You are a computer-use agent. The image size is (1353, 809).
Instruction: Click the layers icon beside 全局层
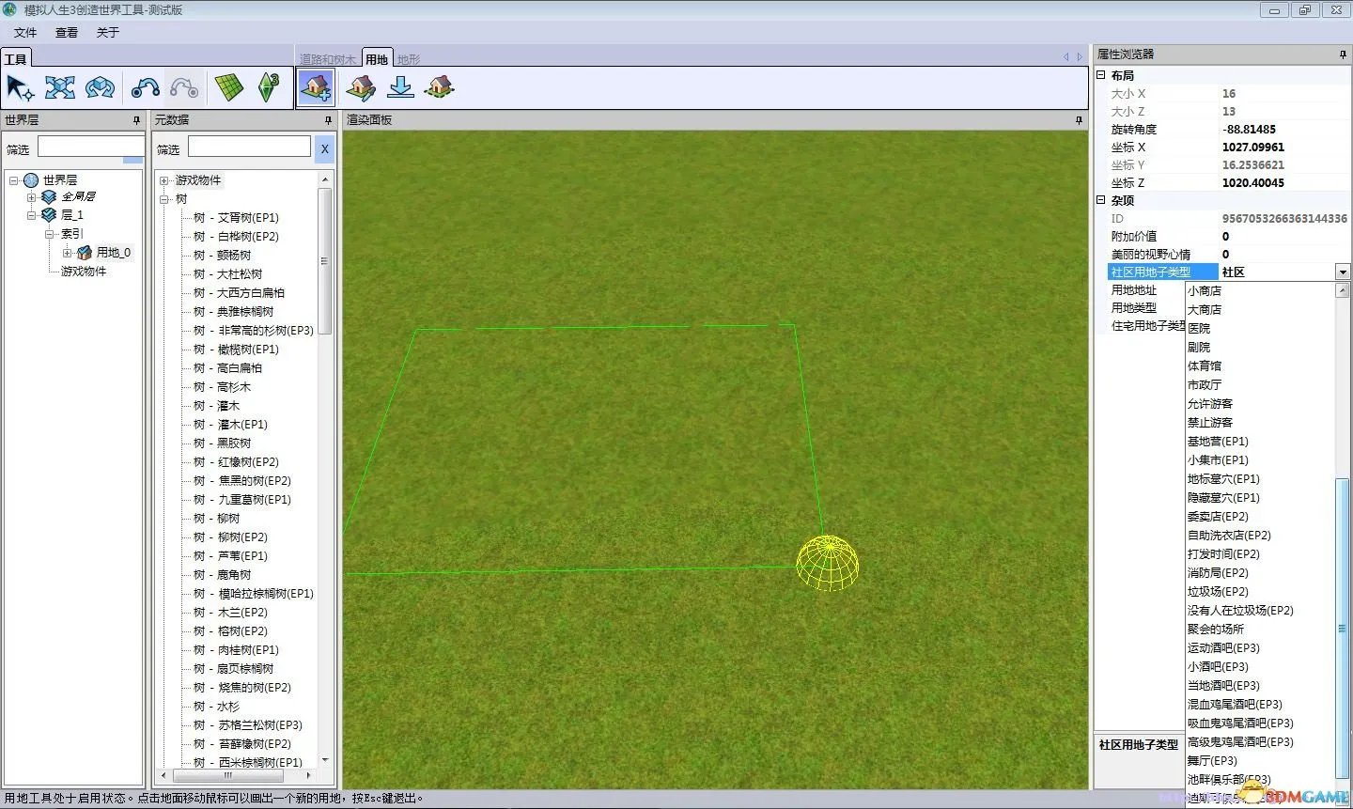tap(49, 197)
